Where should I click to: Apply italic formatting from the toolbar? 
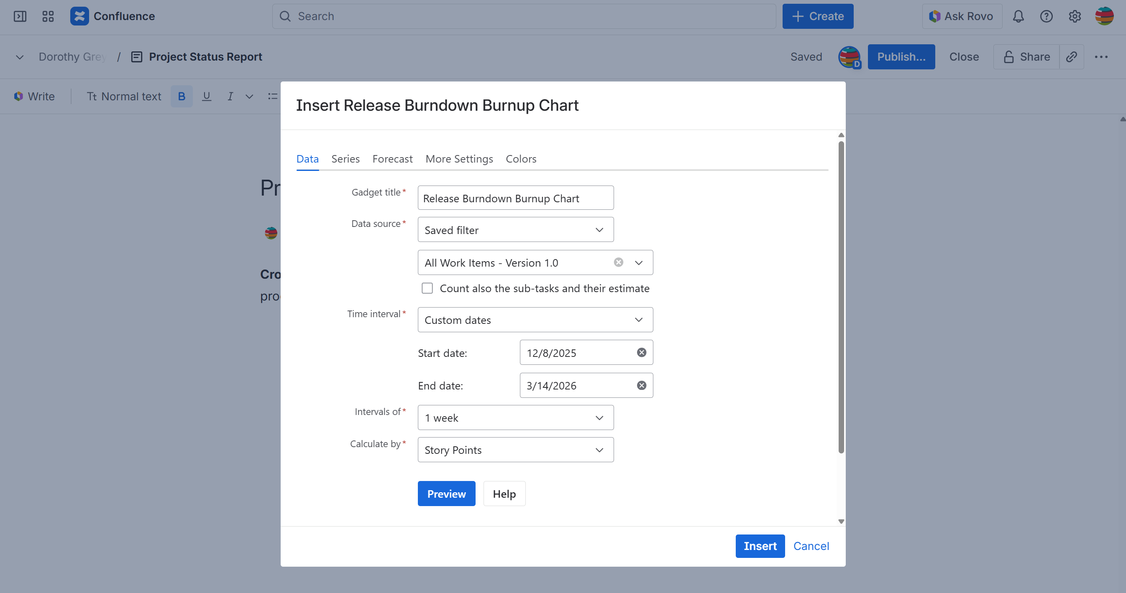(x=230, y=96)
